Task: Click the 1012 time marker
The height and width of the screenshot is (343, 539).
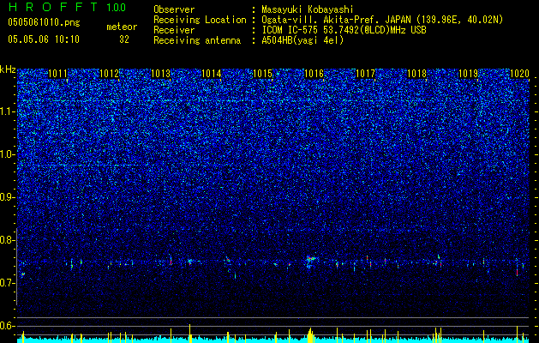Action: coord(109,74)
